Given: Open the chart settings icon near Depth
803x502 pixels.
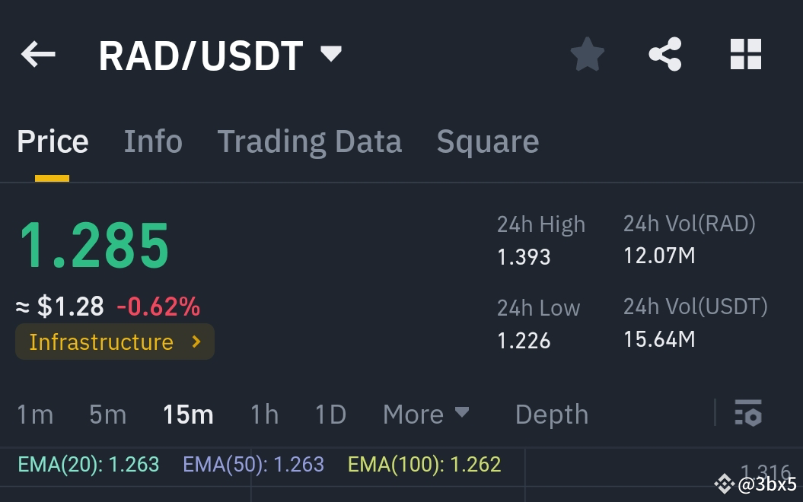Looking at the screenshot, I should pyautogui.click(x=749, y=415).
